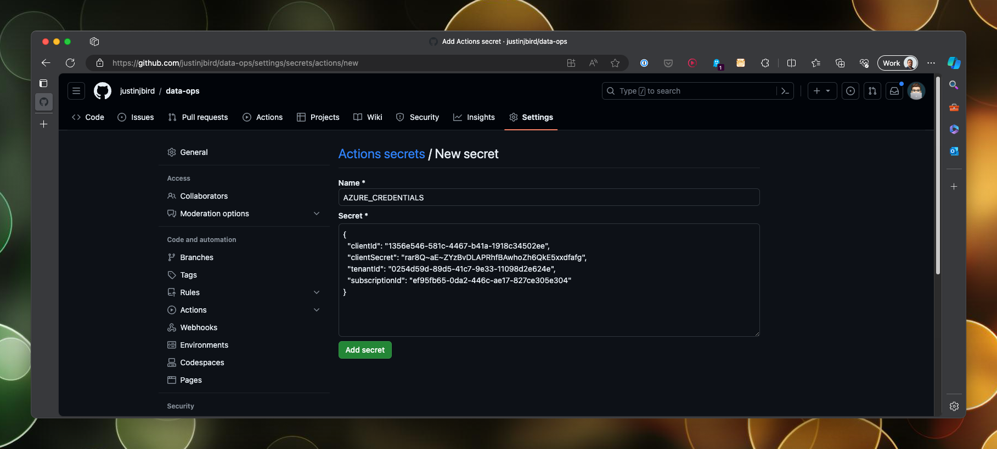Open the tab actions menu icon in title bar
Viewport: 997px width, 449px height.
94,42
